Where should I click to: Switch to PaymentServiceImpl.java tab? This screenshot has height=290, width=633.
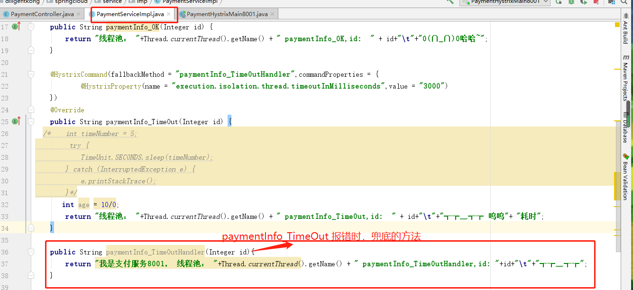coord(130,14)
